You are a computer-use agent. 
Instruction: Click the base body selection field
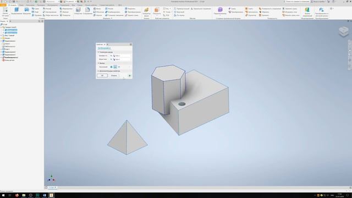tap(122, 56)
